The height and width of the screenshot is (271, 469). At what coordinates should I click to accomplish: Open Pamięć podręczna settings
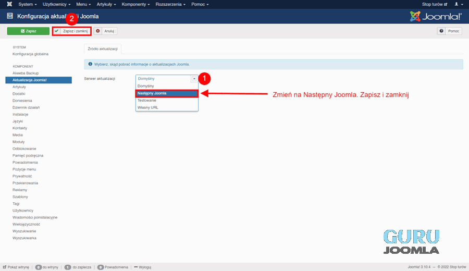28,155
